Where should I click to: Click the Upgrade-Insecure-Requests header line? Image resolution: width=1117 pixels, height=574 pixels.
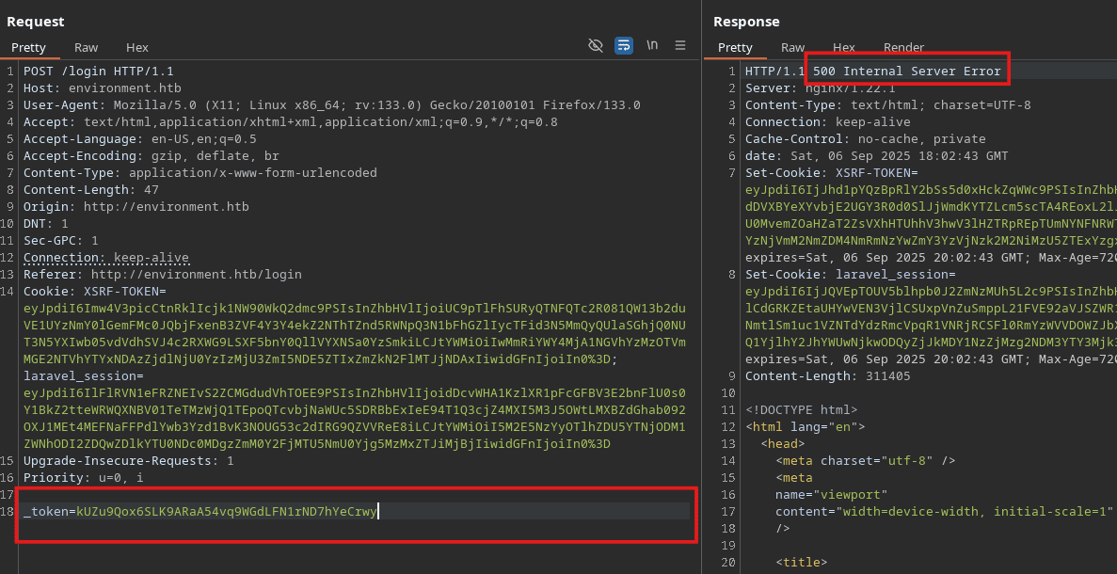pos(128,461)
